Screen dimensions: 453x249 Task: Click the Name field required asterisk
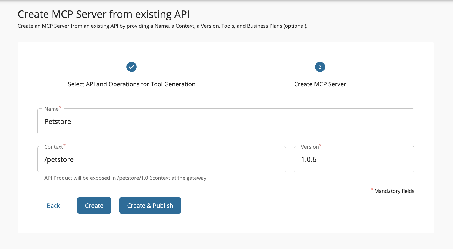coord(60,107)
